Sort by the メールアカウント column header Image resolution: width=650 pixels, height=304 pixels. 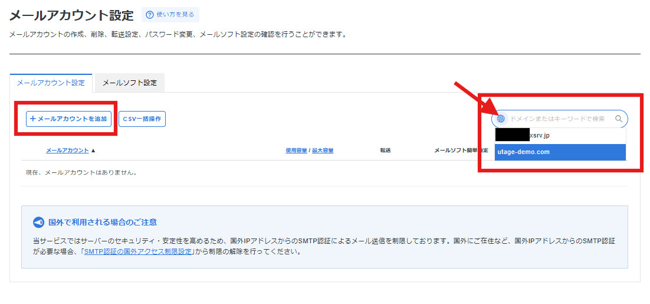click(x=67, y=151)
